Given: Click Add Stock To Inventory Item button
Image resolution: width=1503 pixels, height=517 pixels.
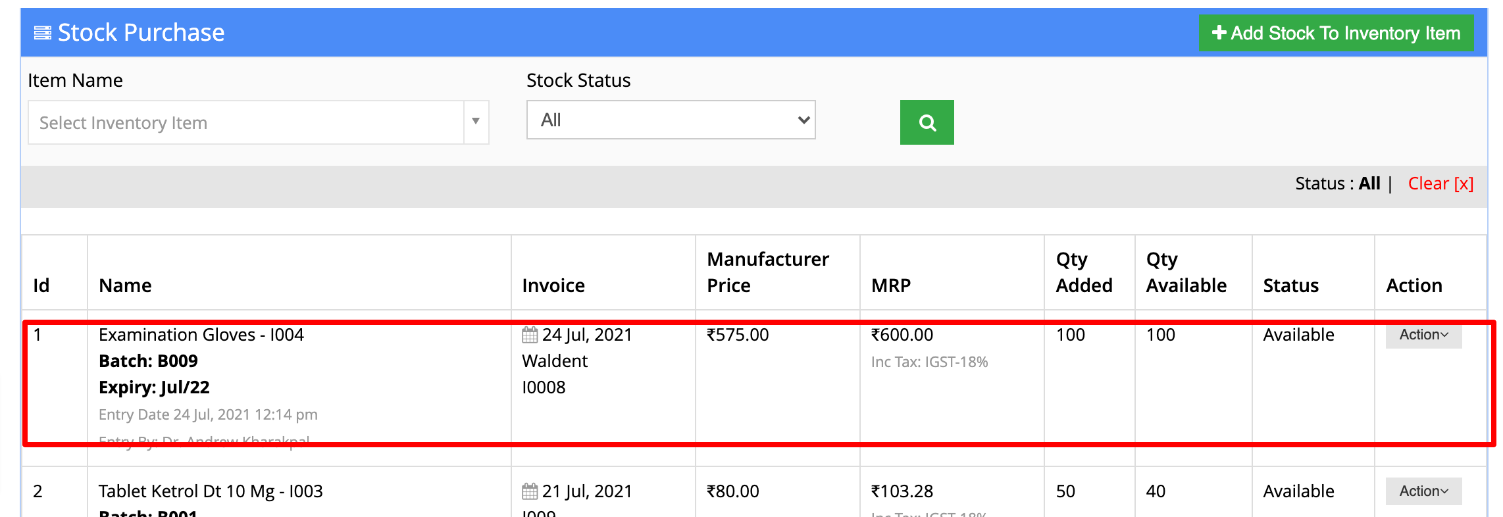Looking at the screenshot, I should coord(1336,33).
